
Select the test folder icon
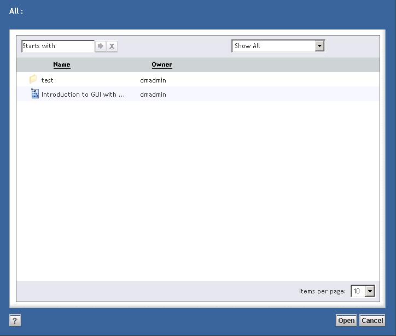pos(33,79)
